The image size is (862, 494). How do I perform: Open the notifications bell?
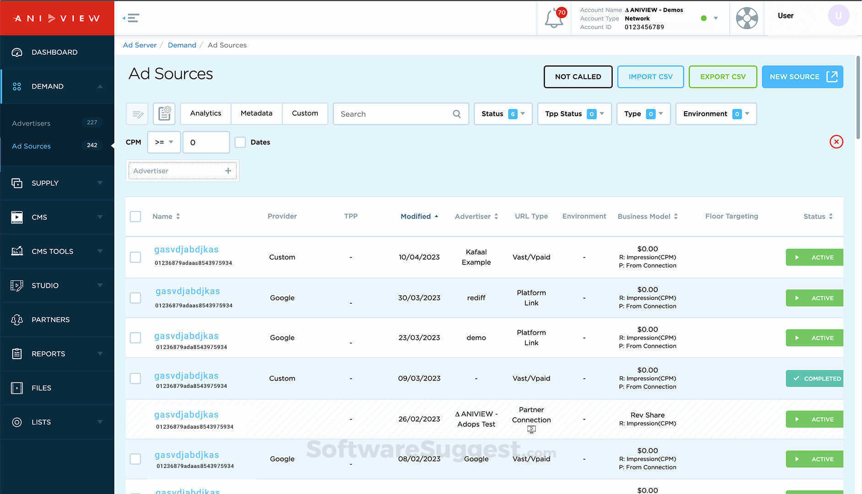click(554, 18)
